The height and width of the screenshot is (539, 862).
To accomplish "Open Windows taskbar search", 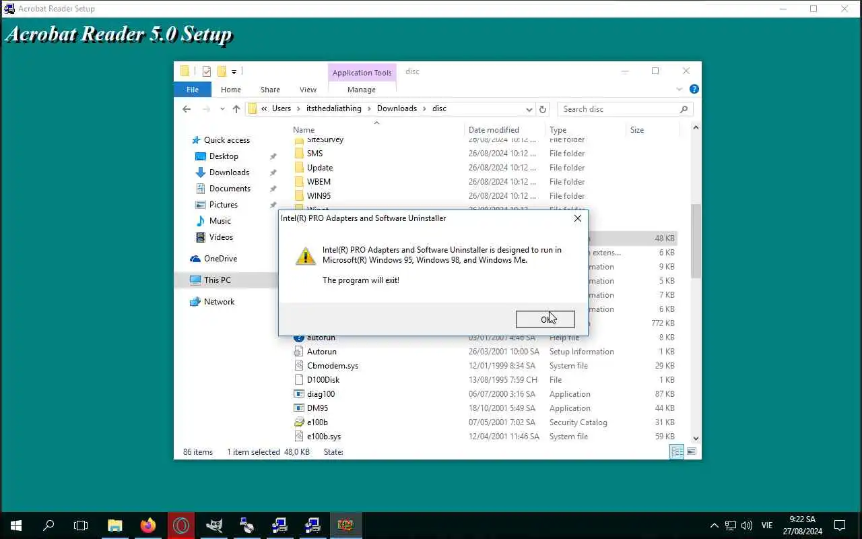I will click(48, 526).
